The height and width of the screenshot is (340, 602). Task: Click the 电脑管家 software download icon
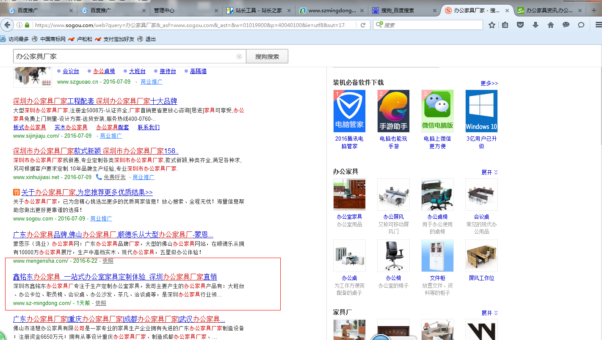pos(349,111)
